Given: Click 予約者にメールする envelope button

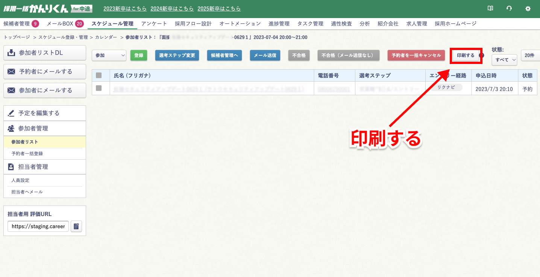Looking at the screenshot, I should [x=45, y=72].
